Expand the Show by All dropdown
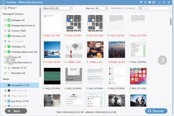 (x=102, y=8)
